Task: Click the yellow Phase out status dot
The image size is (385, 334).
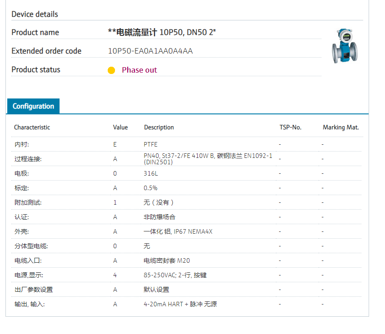Action: (111, 70)
